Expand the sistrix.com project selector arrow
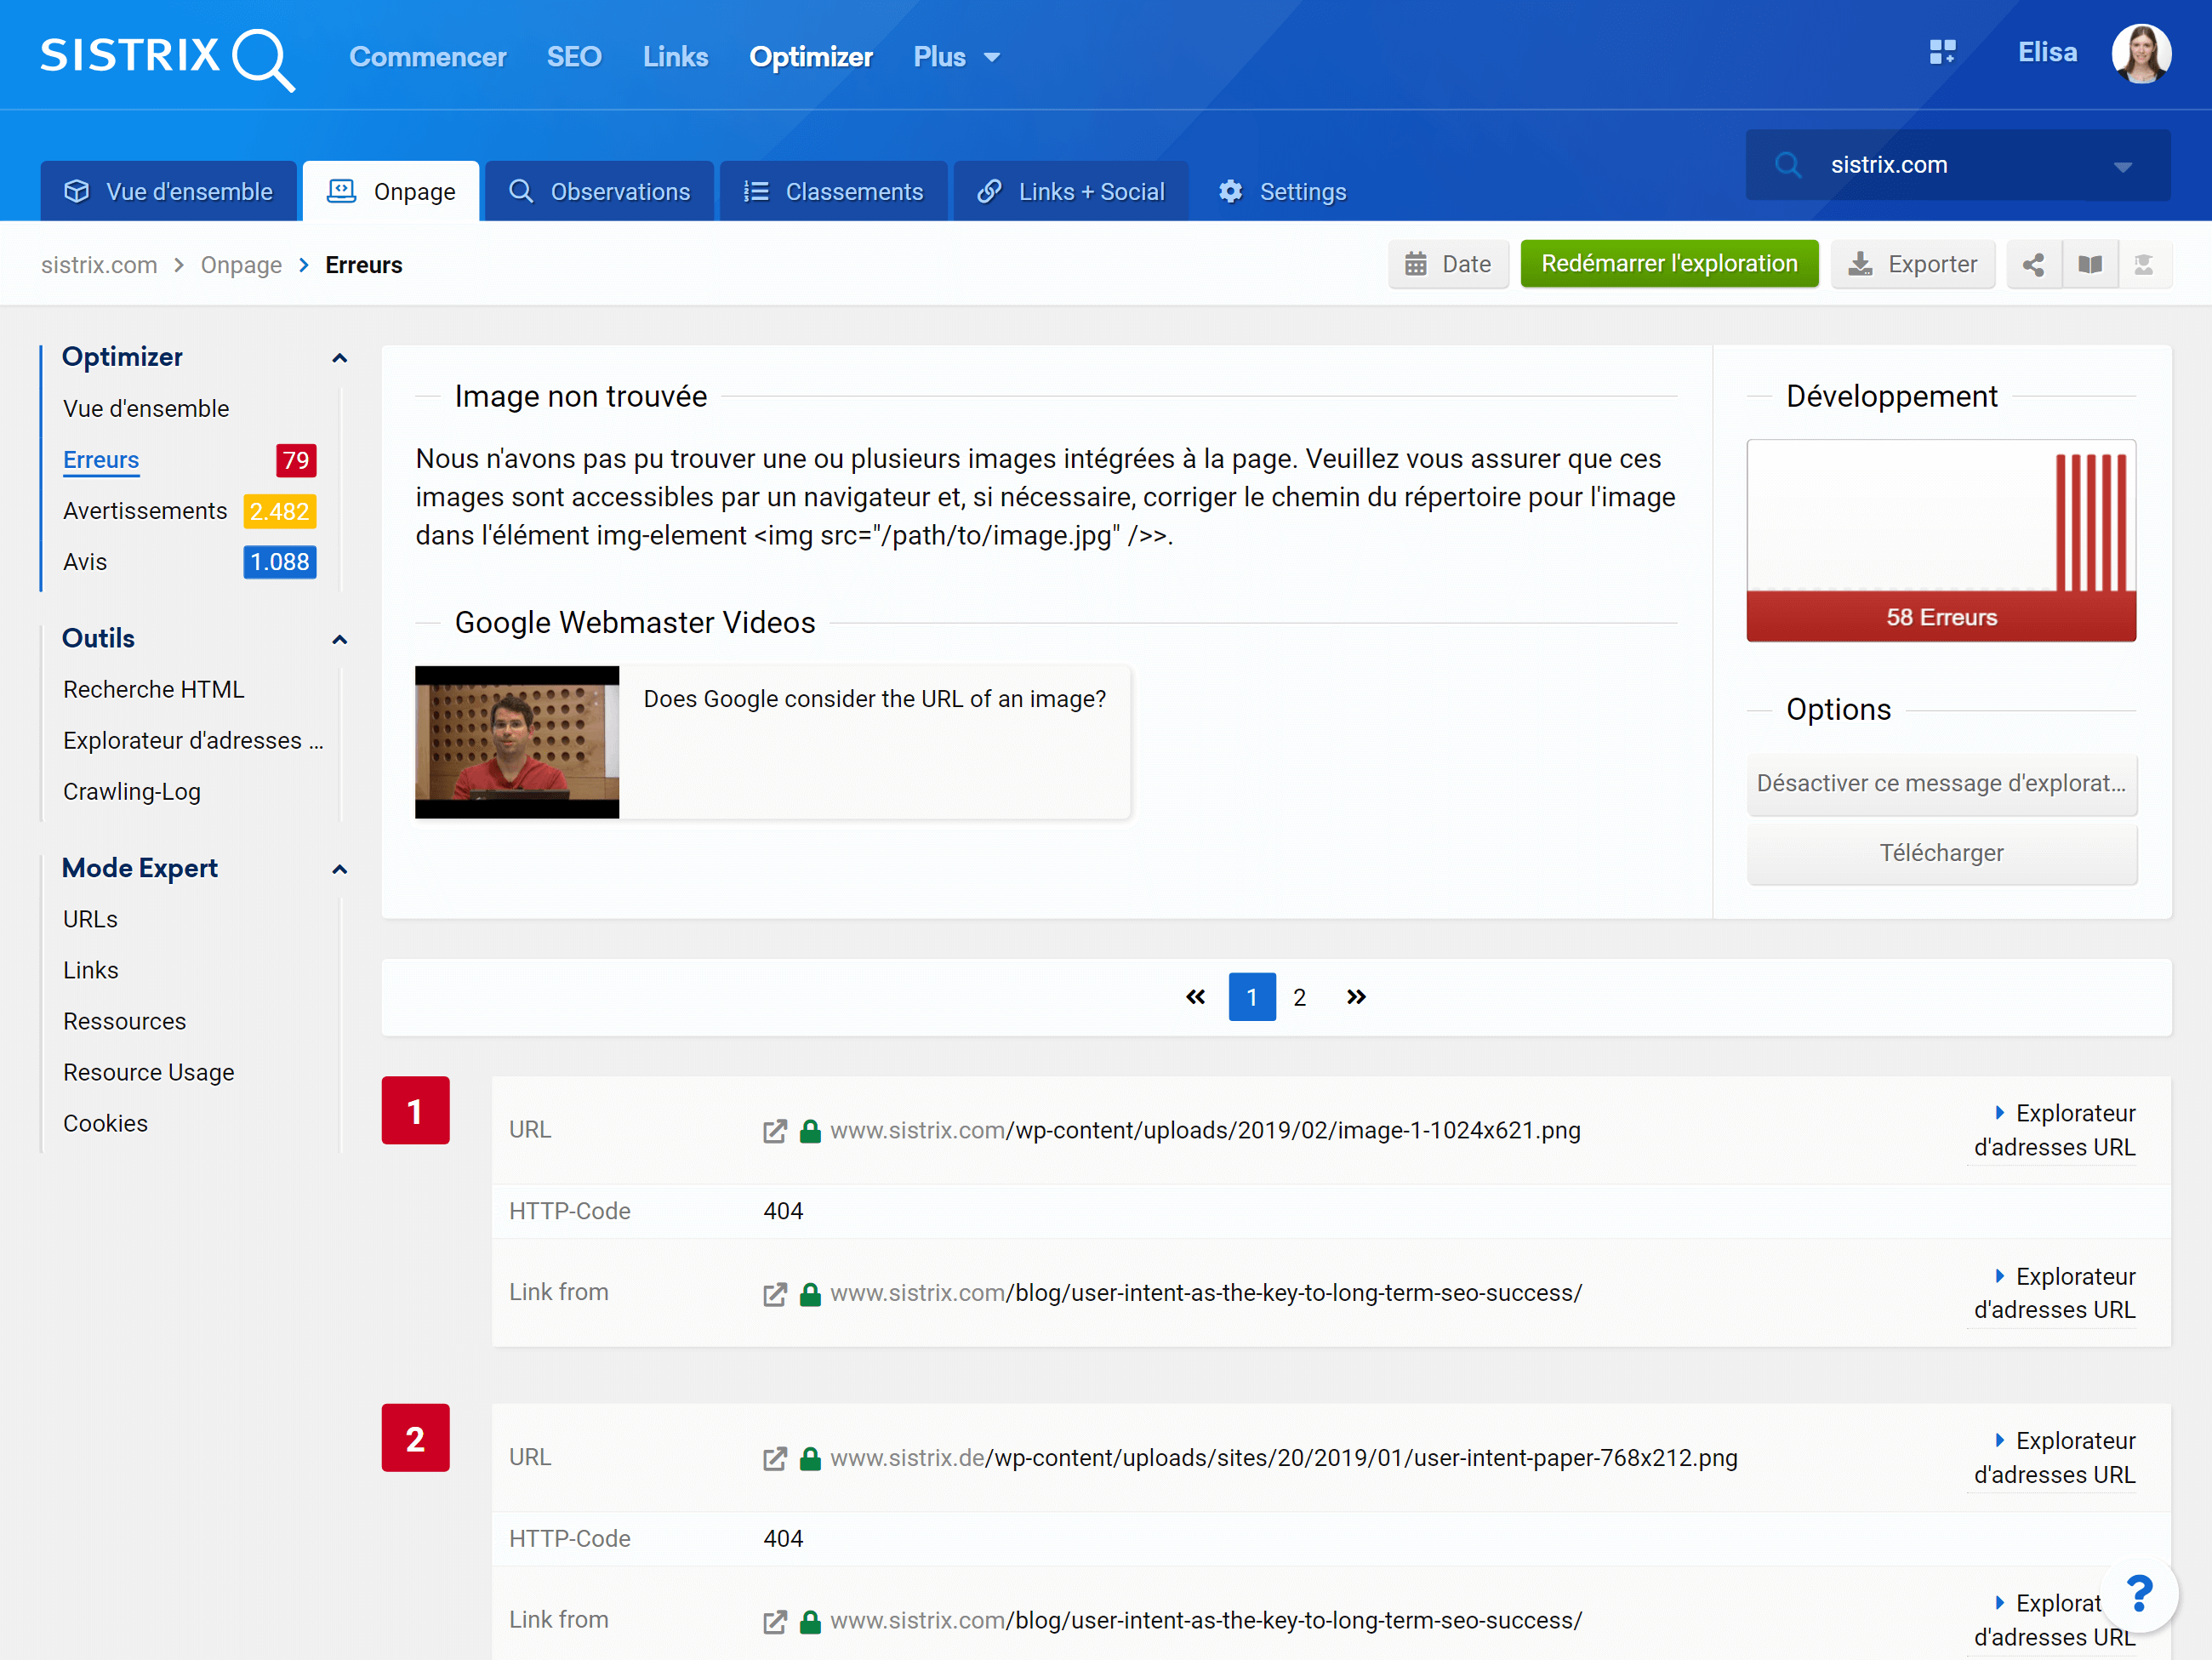This screenshot has height=1660, width=2212. point(2123,166)
